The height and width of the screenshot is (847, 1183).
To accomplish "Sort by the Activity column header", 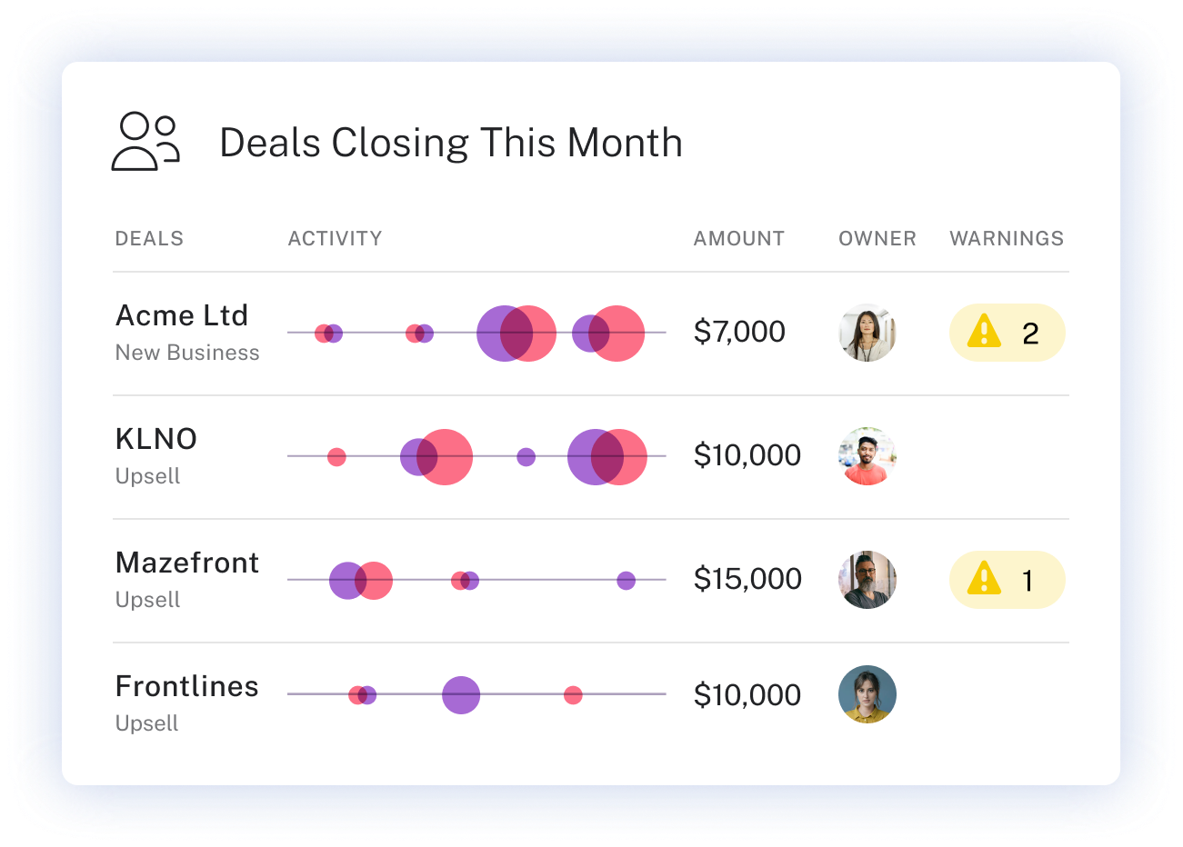I will [x=335, y=238].
